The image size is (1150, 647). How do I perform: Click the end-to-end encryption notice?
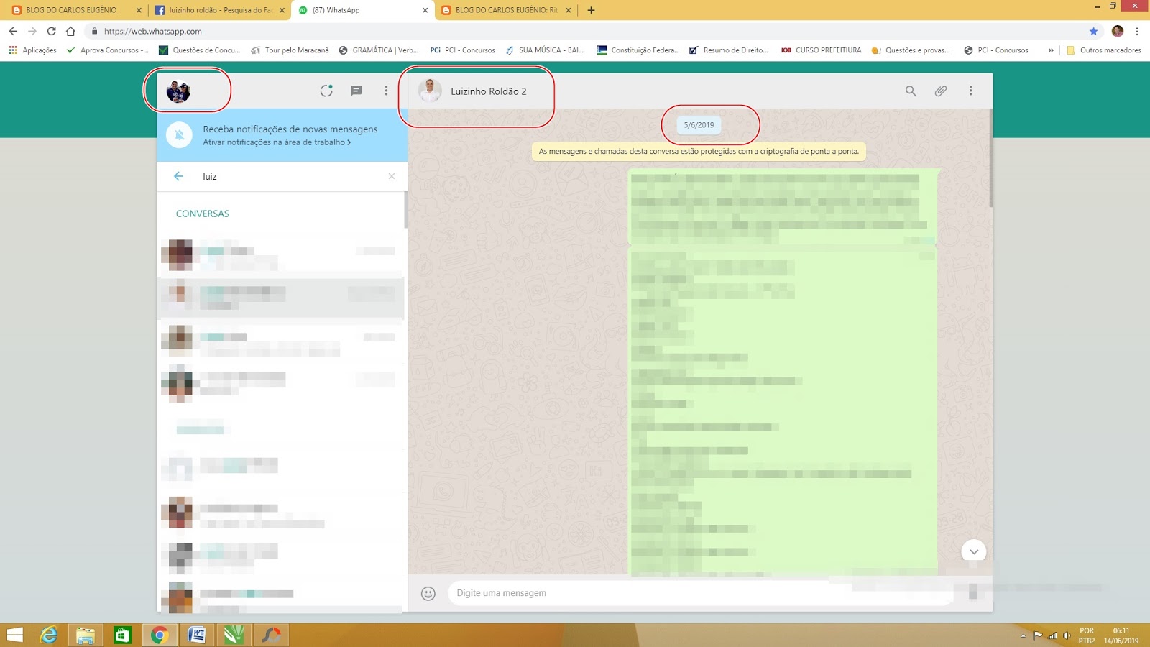699,152
